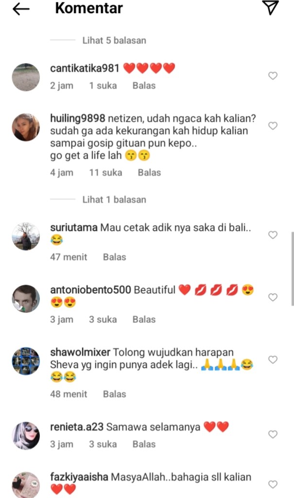
Task: Open shawolmixer's profile avatar
Action: tap(26, 361)
